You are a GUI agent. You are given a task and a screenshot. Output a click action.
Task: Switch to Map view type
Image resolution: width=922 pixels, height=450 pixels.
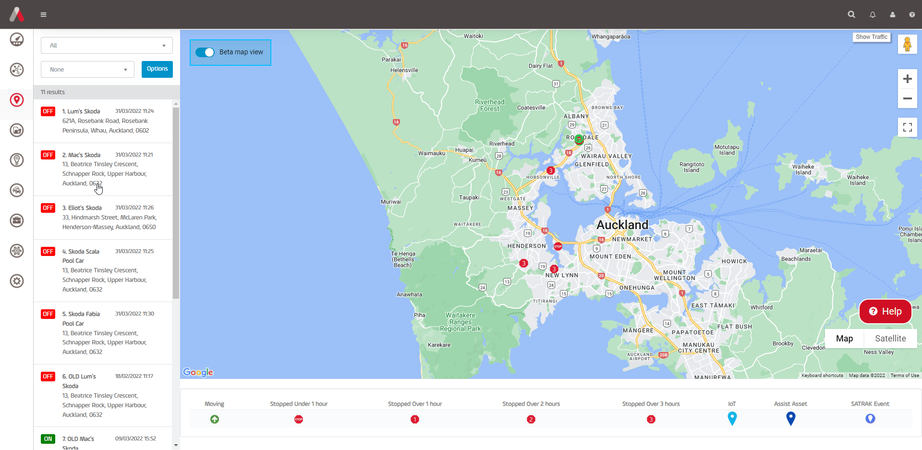[844, 339]
